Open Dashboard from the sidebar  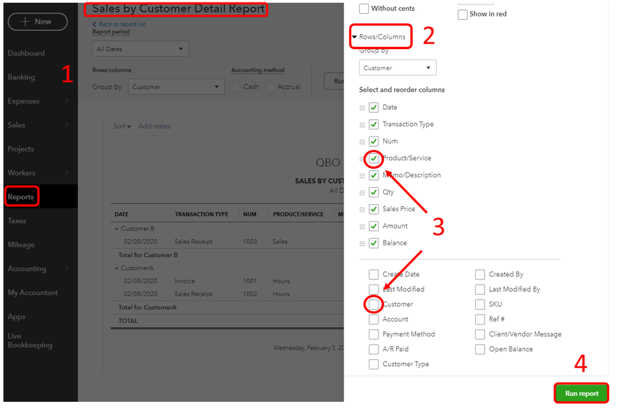(26, 53)
